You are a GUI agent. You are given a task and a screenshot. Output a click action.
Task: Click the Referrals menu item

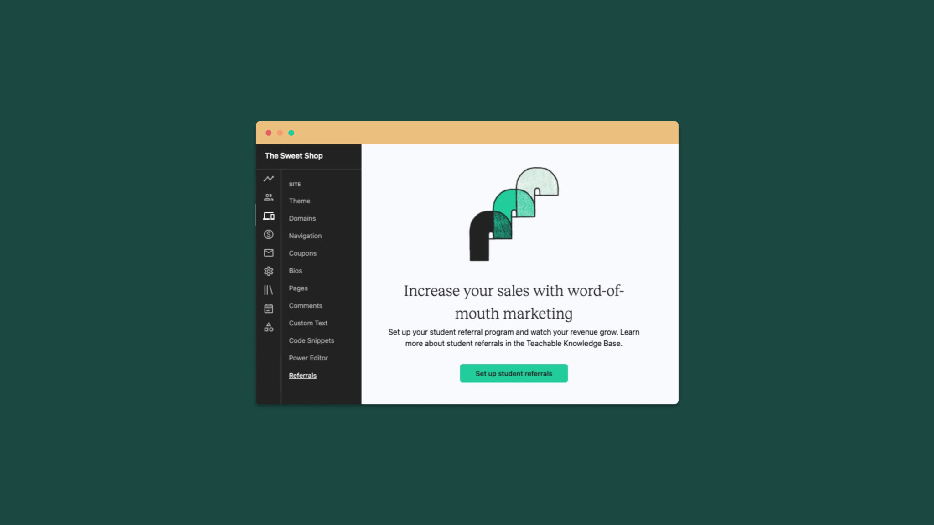(302, 375)
